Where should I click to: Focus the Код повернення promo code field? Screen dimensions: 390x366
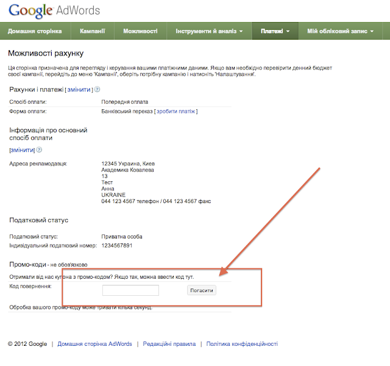pos(130,290)
